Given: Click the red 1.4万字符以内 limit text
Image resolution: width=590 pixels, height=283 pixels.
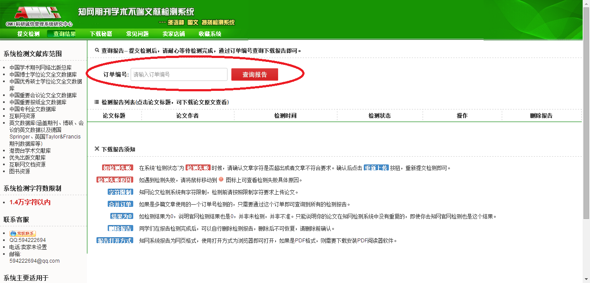Looking at the screenshot, I should (30, 203).
